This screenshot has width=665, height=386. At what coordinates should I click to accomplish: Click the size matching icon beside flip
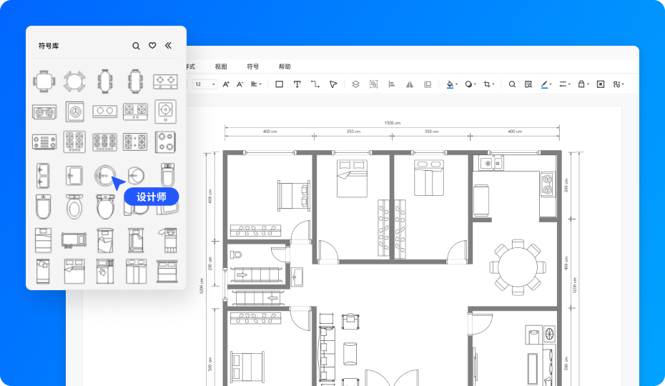coord(428,84)
